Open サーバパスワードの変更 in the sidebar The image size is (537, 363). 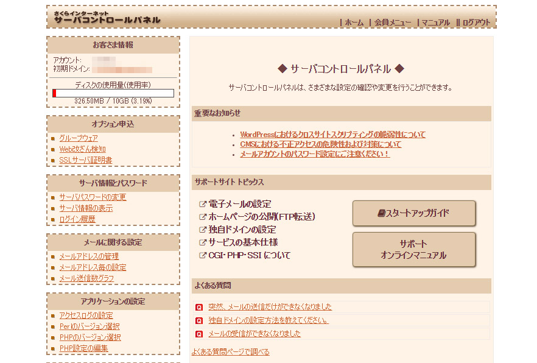click(93, 197)
